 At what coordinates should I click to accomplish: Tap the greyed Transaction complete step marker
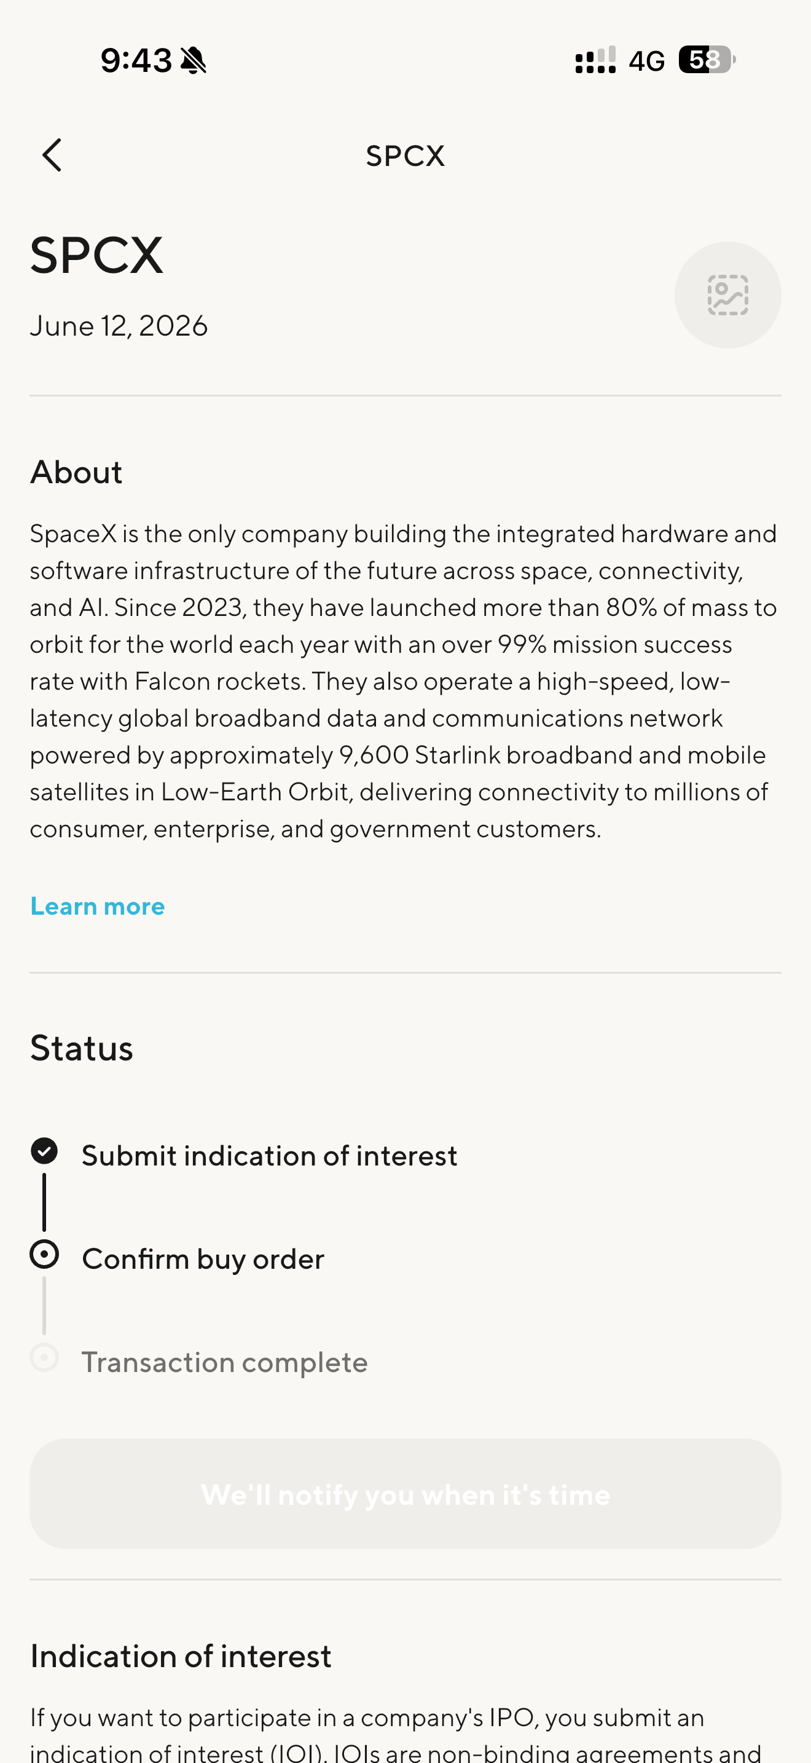[x=44, y=1358]
